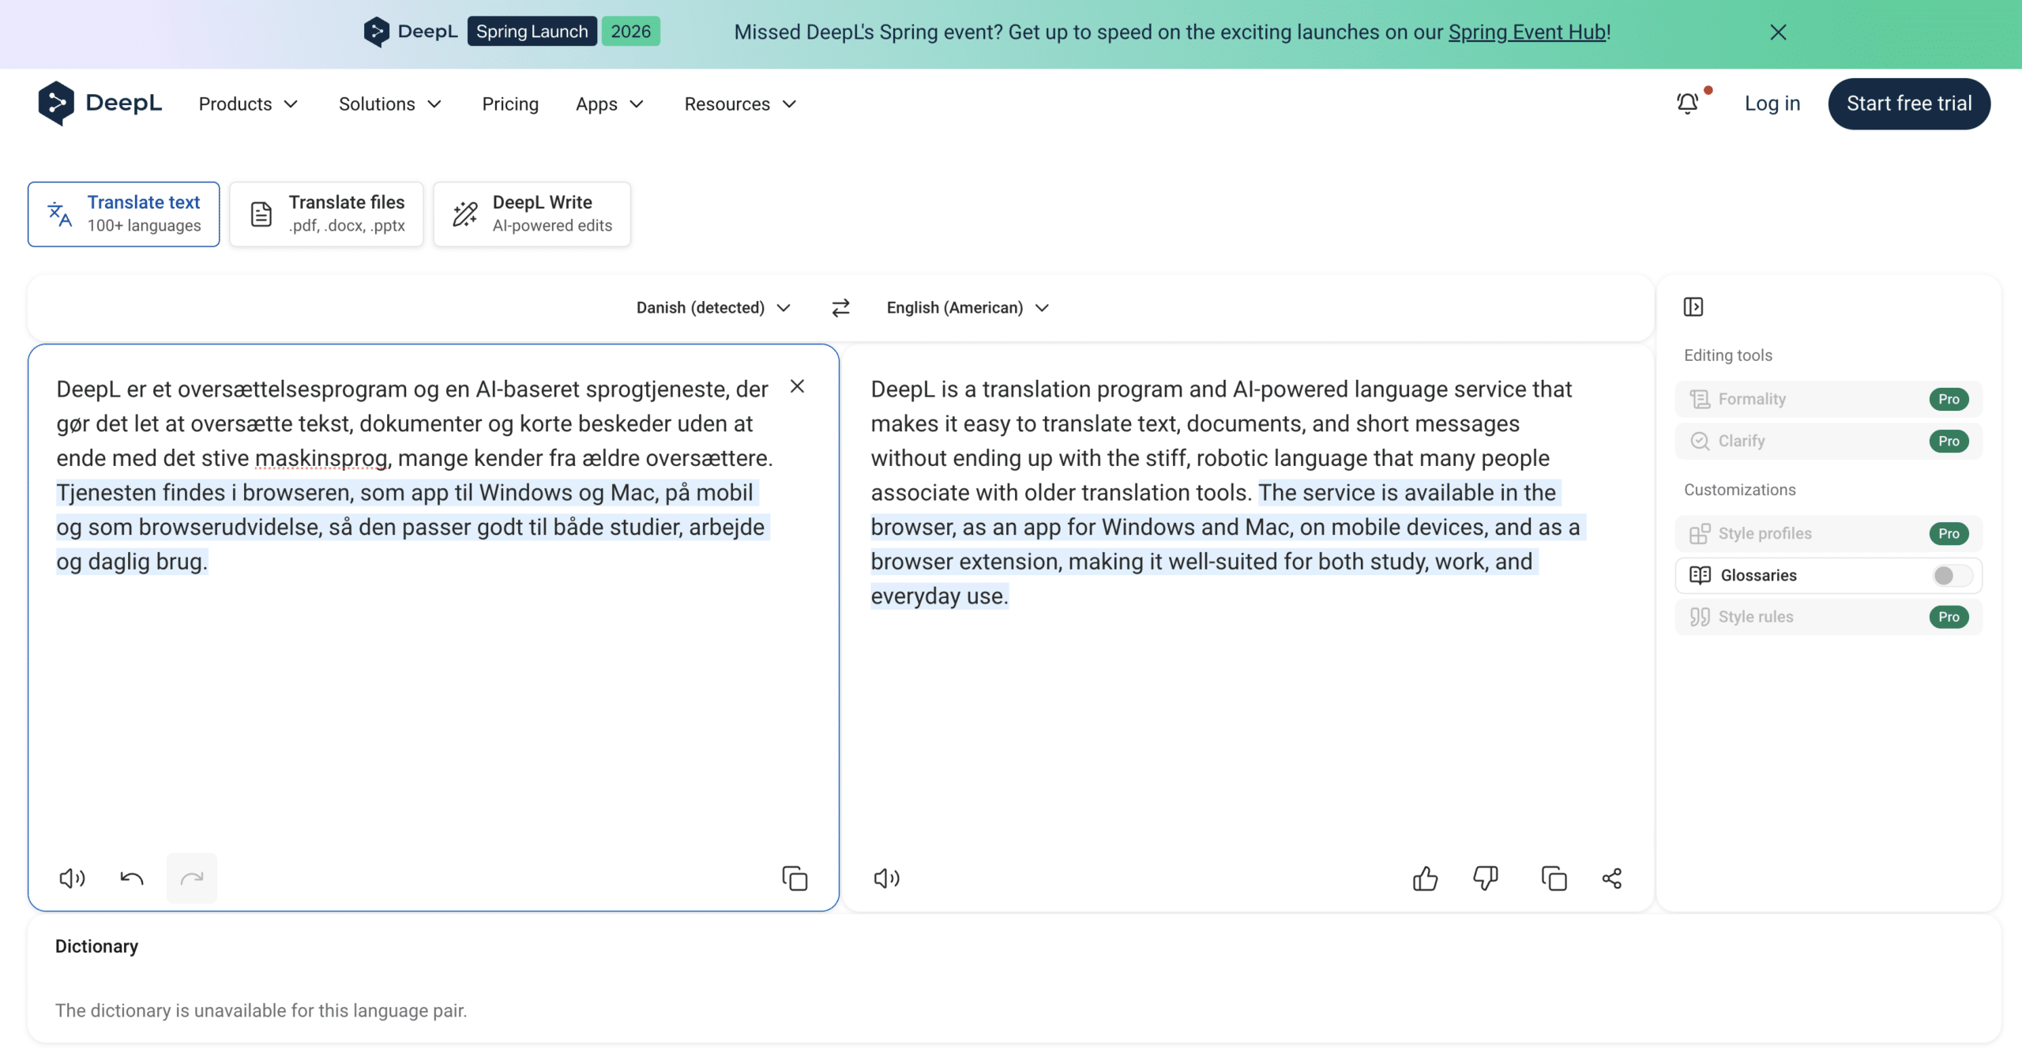
Task: Open the Spring Event Hub link
Action: [x=1527, y=32]
